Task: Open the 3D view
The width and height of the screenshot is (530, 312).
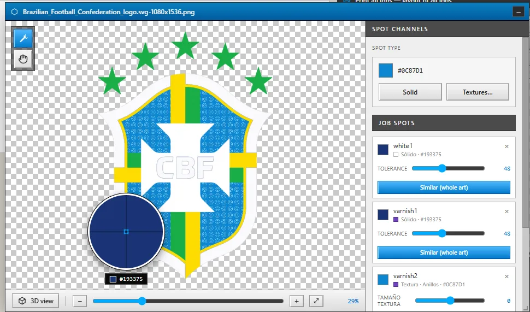Action: click(x=36, y=301)
